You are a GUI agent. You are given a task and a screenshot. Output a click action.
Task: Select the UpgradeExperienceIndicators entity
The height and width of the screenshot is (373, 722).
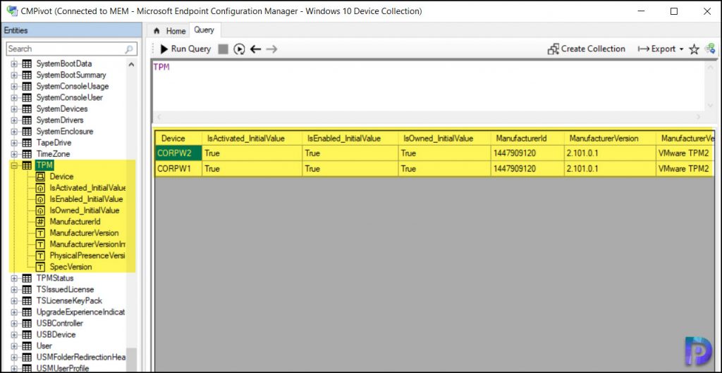click(80, 312)
